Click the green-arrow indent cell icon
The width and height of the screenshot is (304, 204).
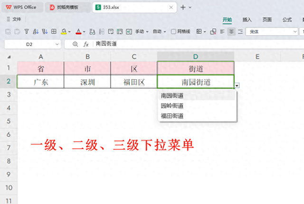[x=129, y=31]
